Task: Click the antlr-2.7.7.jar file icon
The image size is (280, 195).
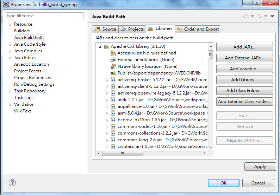Action: (x=113, y=100)
